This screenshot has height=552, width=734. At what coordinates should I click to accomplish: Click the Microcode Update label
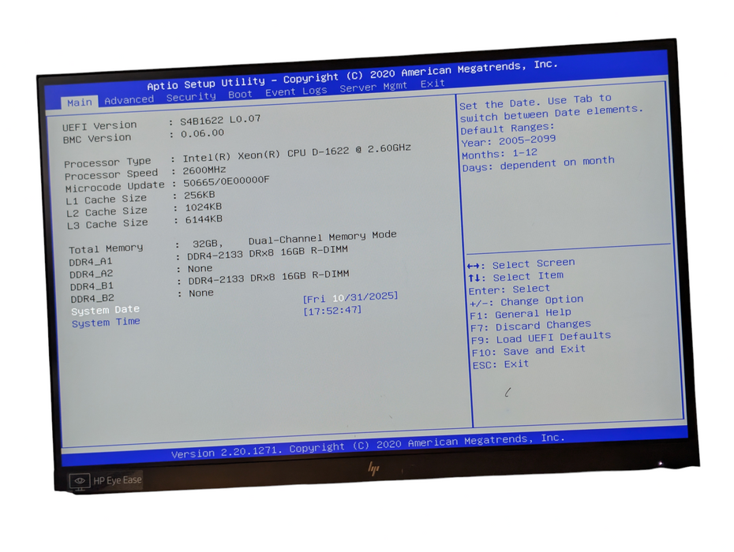[x=114, y=187]
